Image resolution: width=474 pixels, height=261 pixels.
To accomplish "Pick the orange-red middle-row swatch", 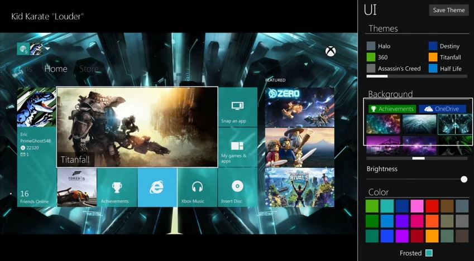I will click(432, 221).
